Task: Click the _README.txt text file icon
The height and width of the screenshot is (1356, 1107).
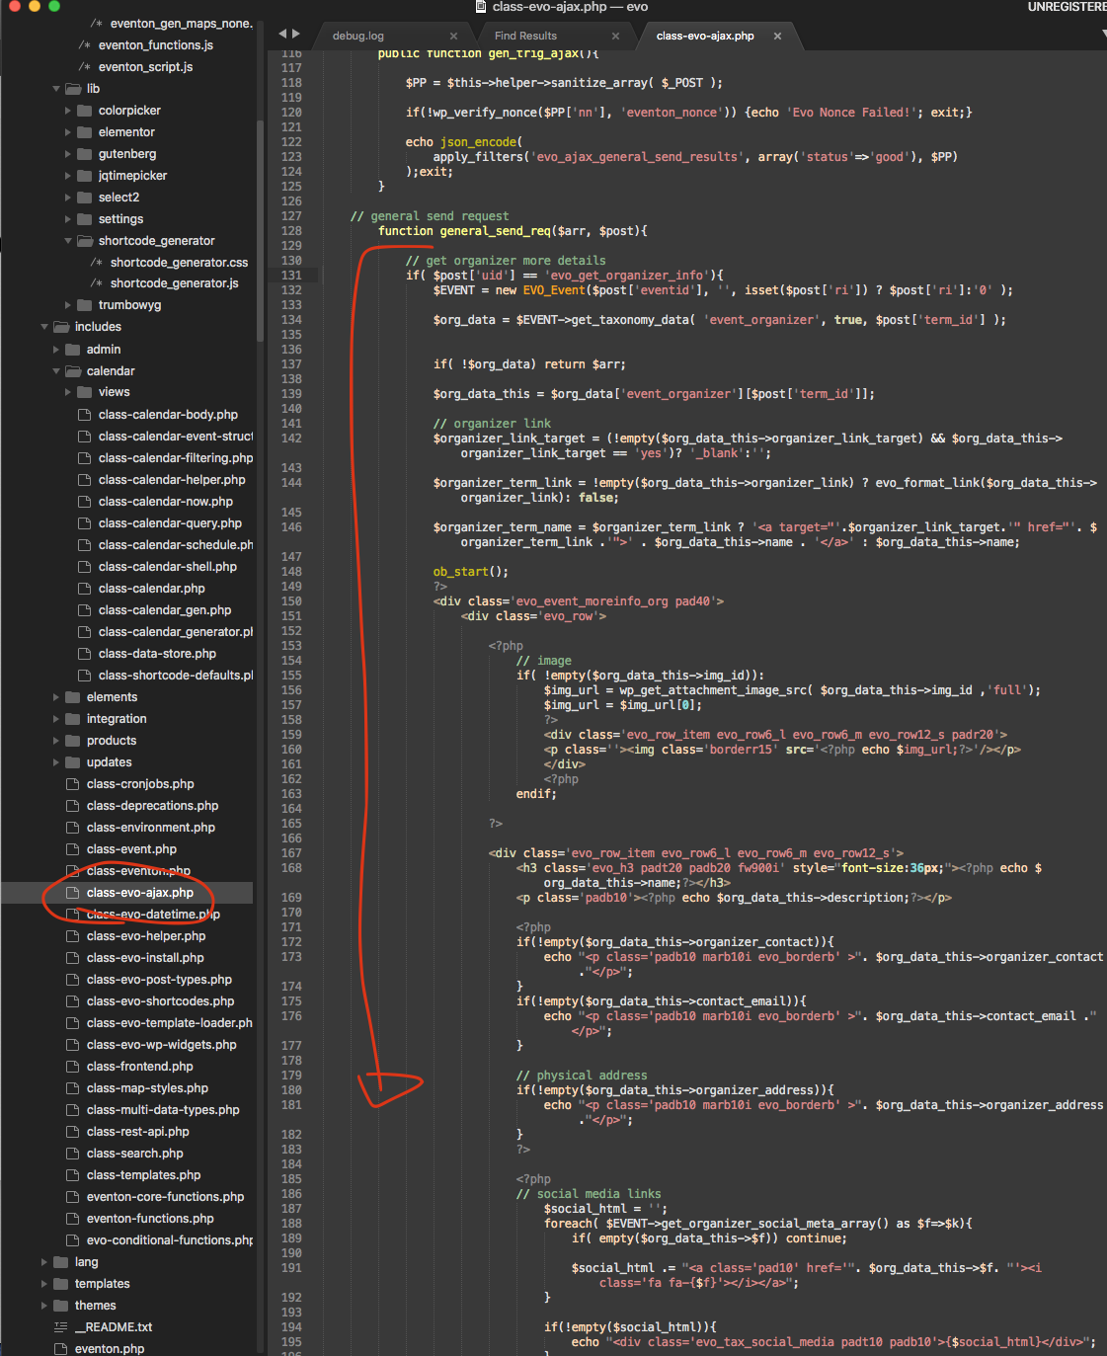Action: [60, 1327]
